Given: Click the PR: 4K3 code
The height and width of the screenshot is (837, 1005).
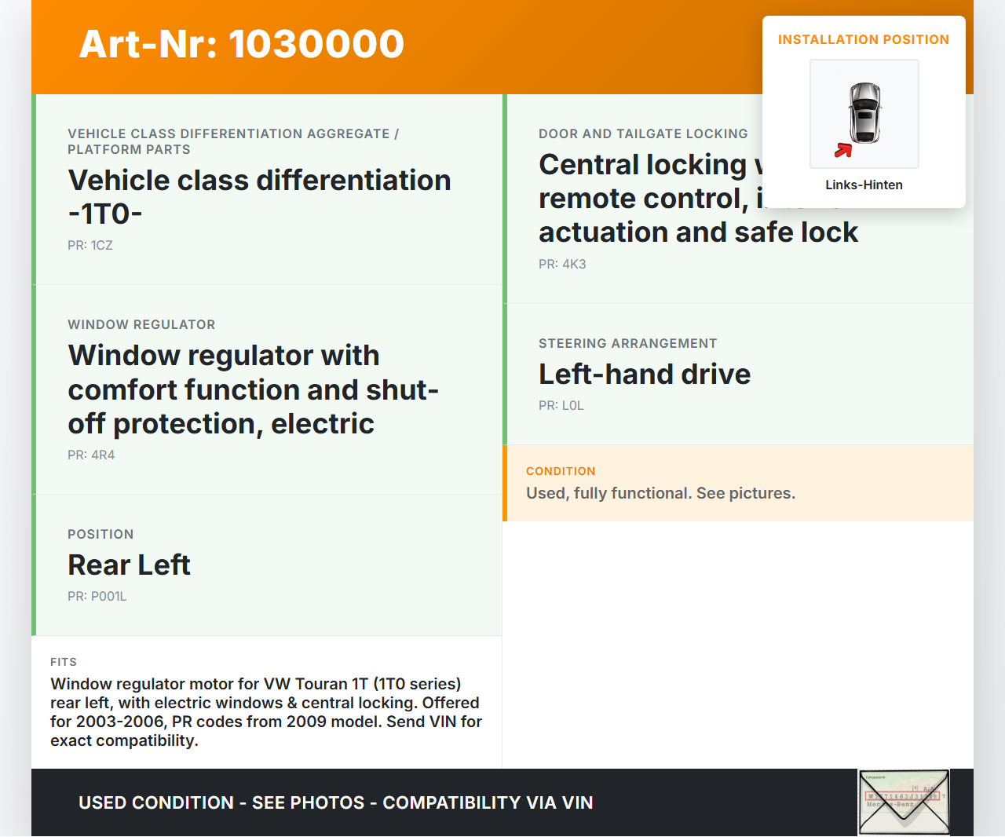Looking at the screenshot, I should coord(562,264).
